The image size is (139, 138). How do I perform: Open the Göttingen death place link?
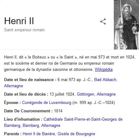click(86, 94)
